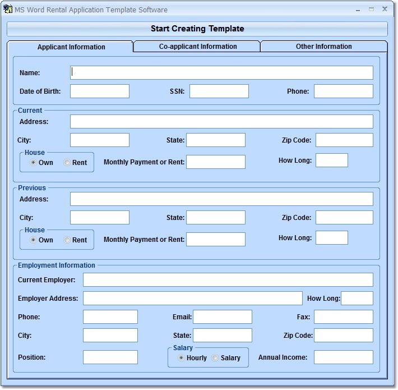This screenshot has width=398, height=390.
Task: Focus Previous Monthly Payment or Rent field
Action: click(x=216, y=240)
